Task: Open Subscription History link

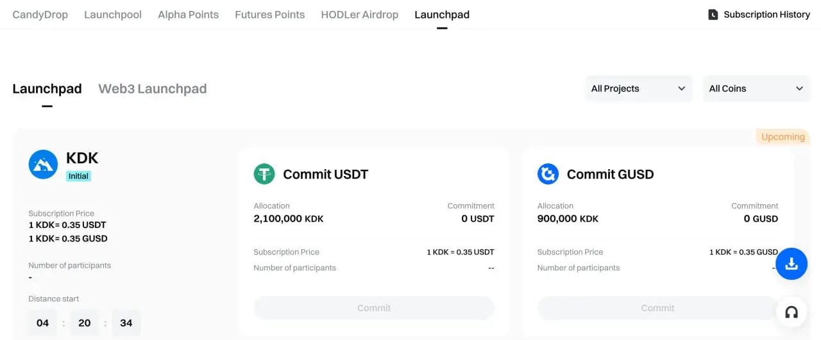Action: (x=766, y=15)
